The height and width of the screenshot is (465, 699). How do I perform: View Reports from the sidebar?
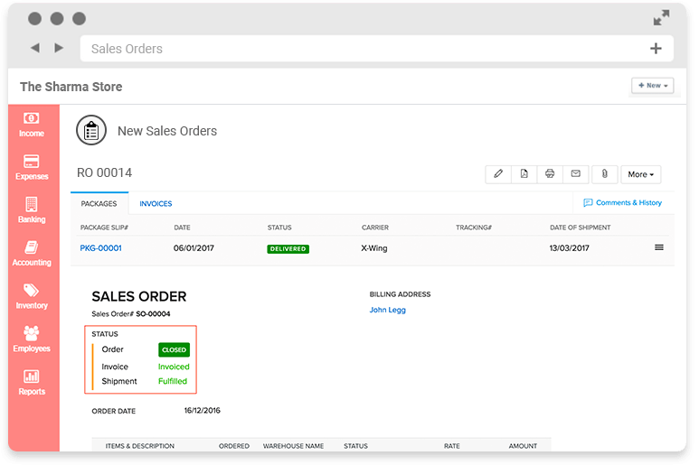point(32,383)
